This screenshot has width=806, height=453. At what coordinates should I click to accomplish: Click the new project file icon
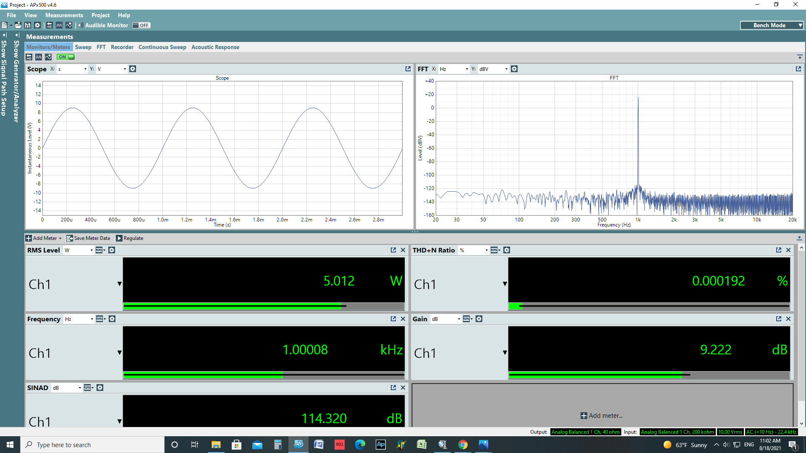pyautogui.click(x=4, y=25)
